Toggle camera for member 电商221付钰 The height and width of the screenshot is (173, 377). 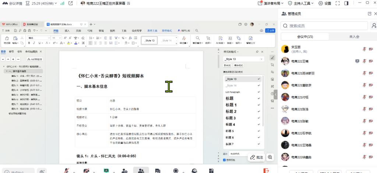coord(371,97)
